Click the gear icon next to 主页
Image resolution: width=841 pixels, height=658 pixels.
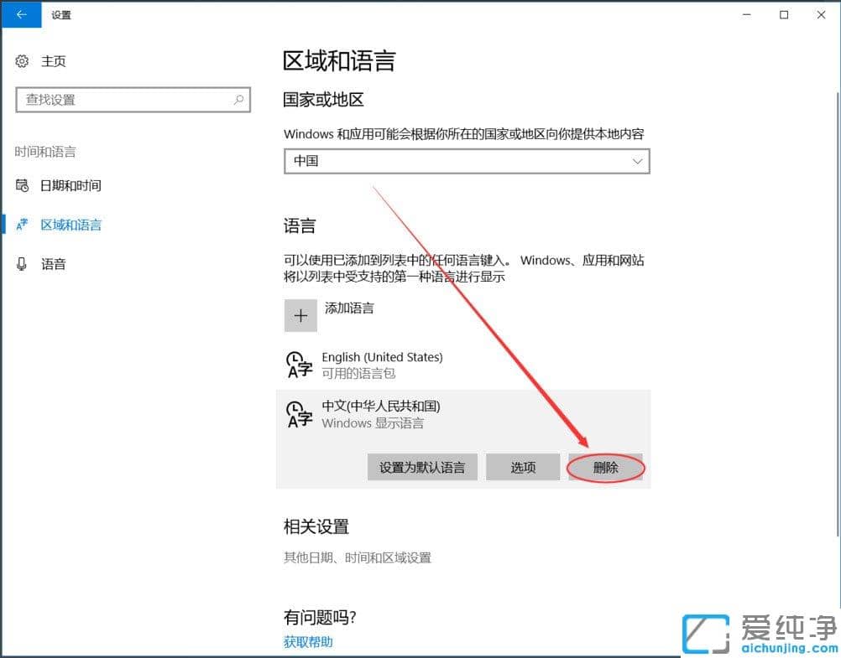point(23,60)
